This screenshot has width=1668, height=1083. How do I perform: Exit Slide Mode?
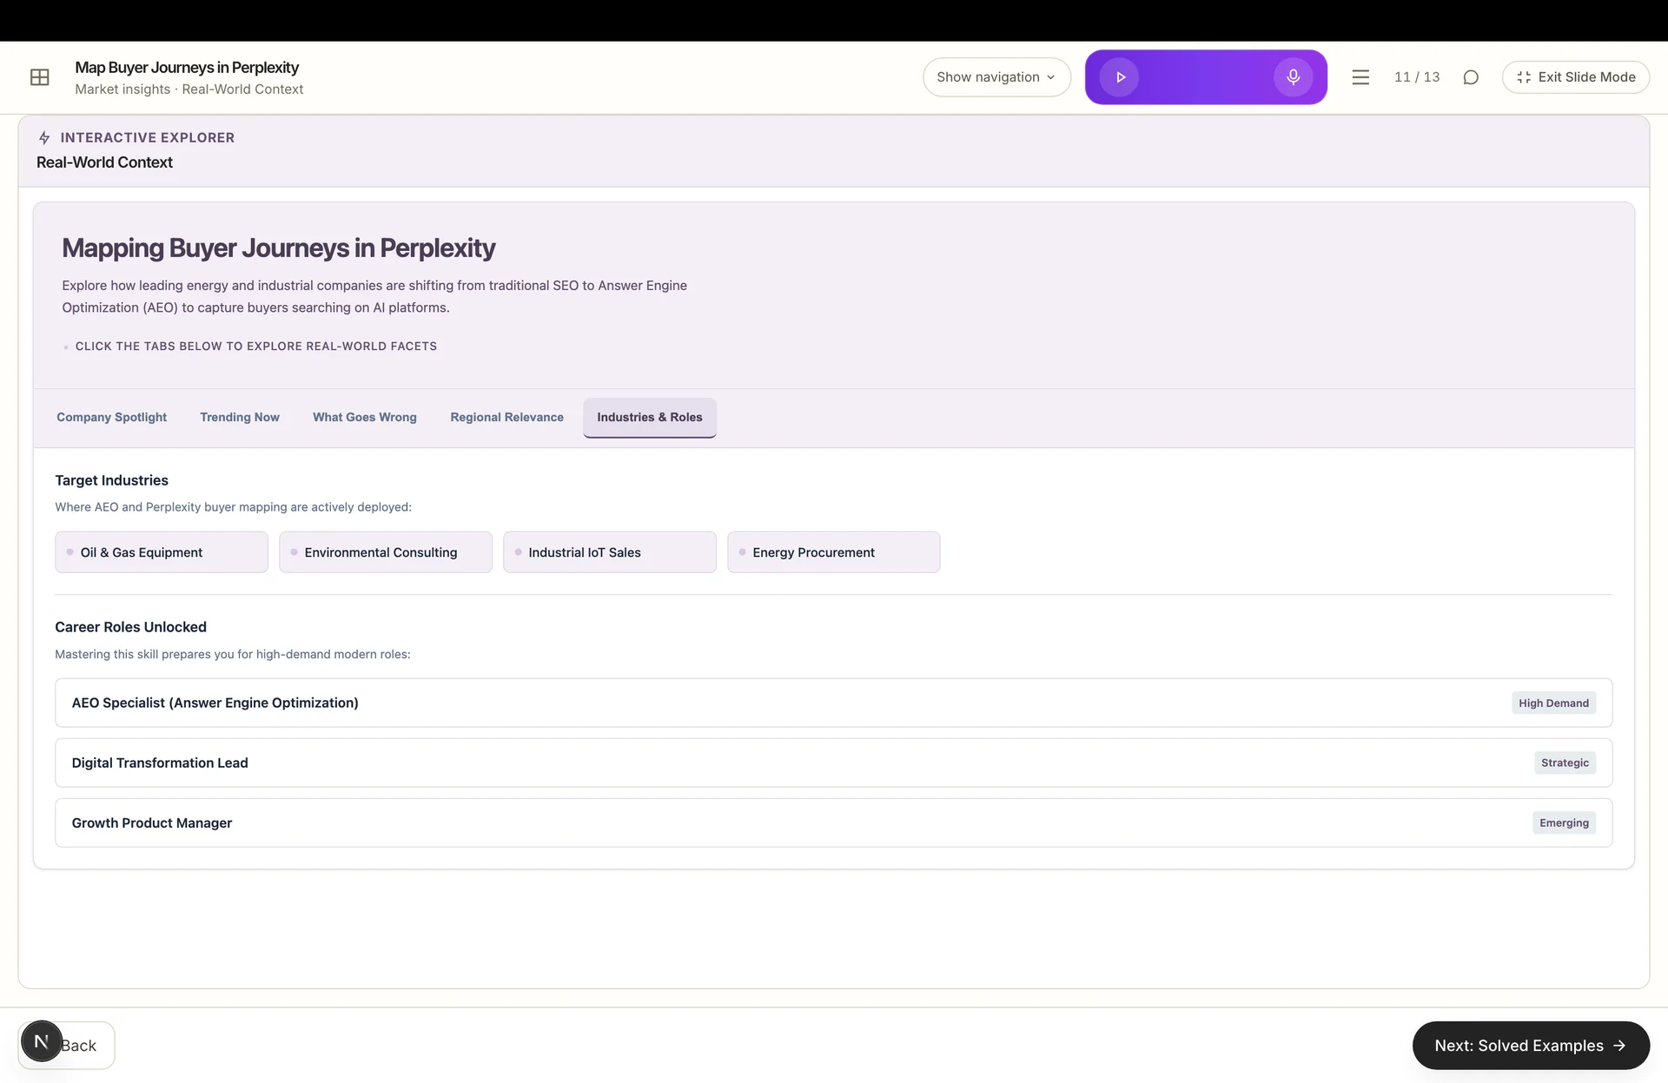1575,77
